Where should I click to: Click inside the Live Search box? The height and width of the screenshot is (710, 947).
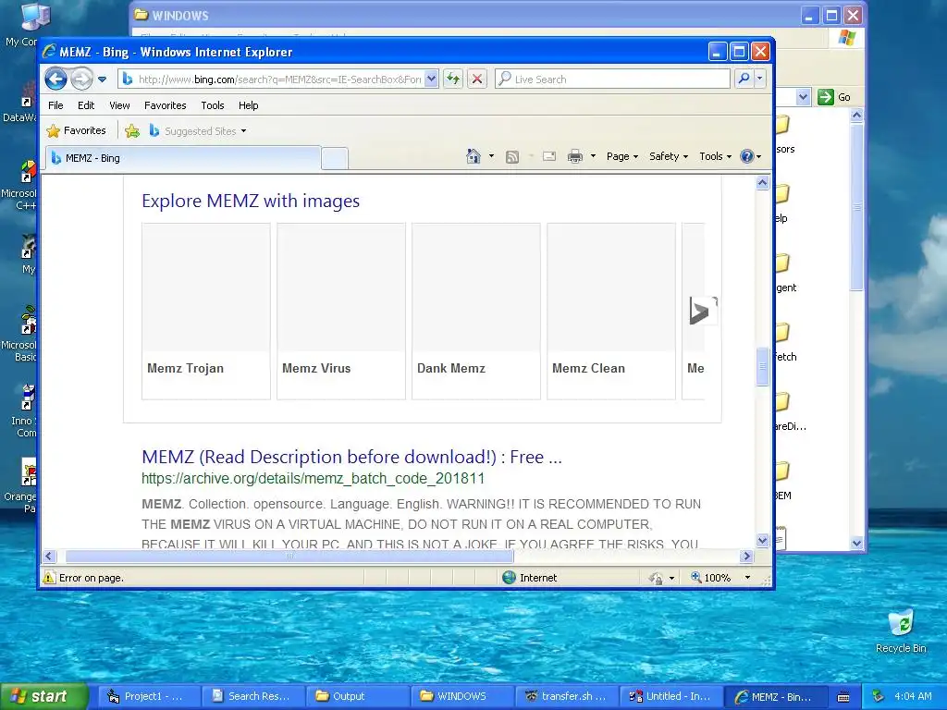(x=612, y=80)
